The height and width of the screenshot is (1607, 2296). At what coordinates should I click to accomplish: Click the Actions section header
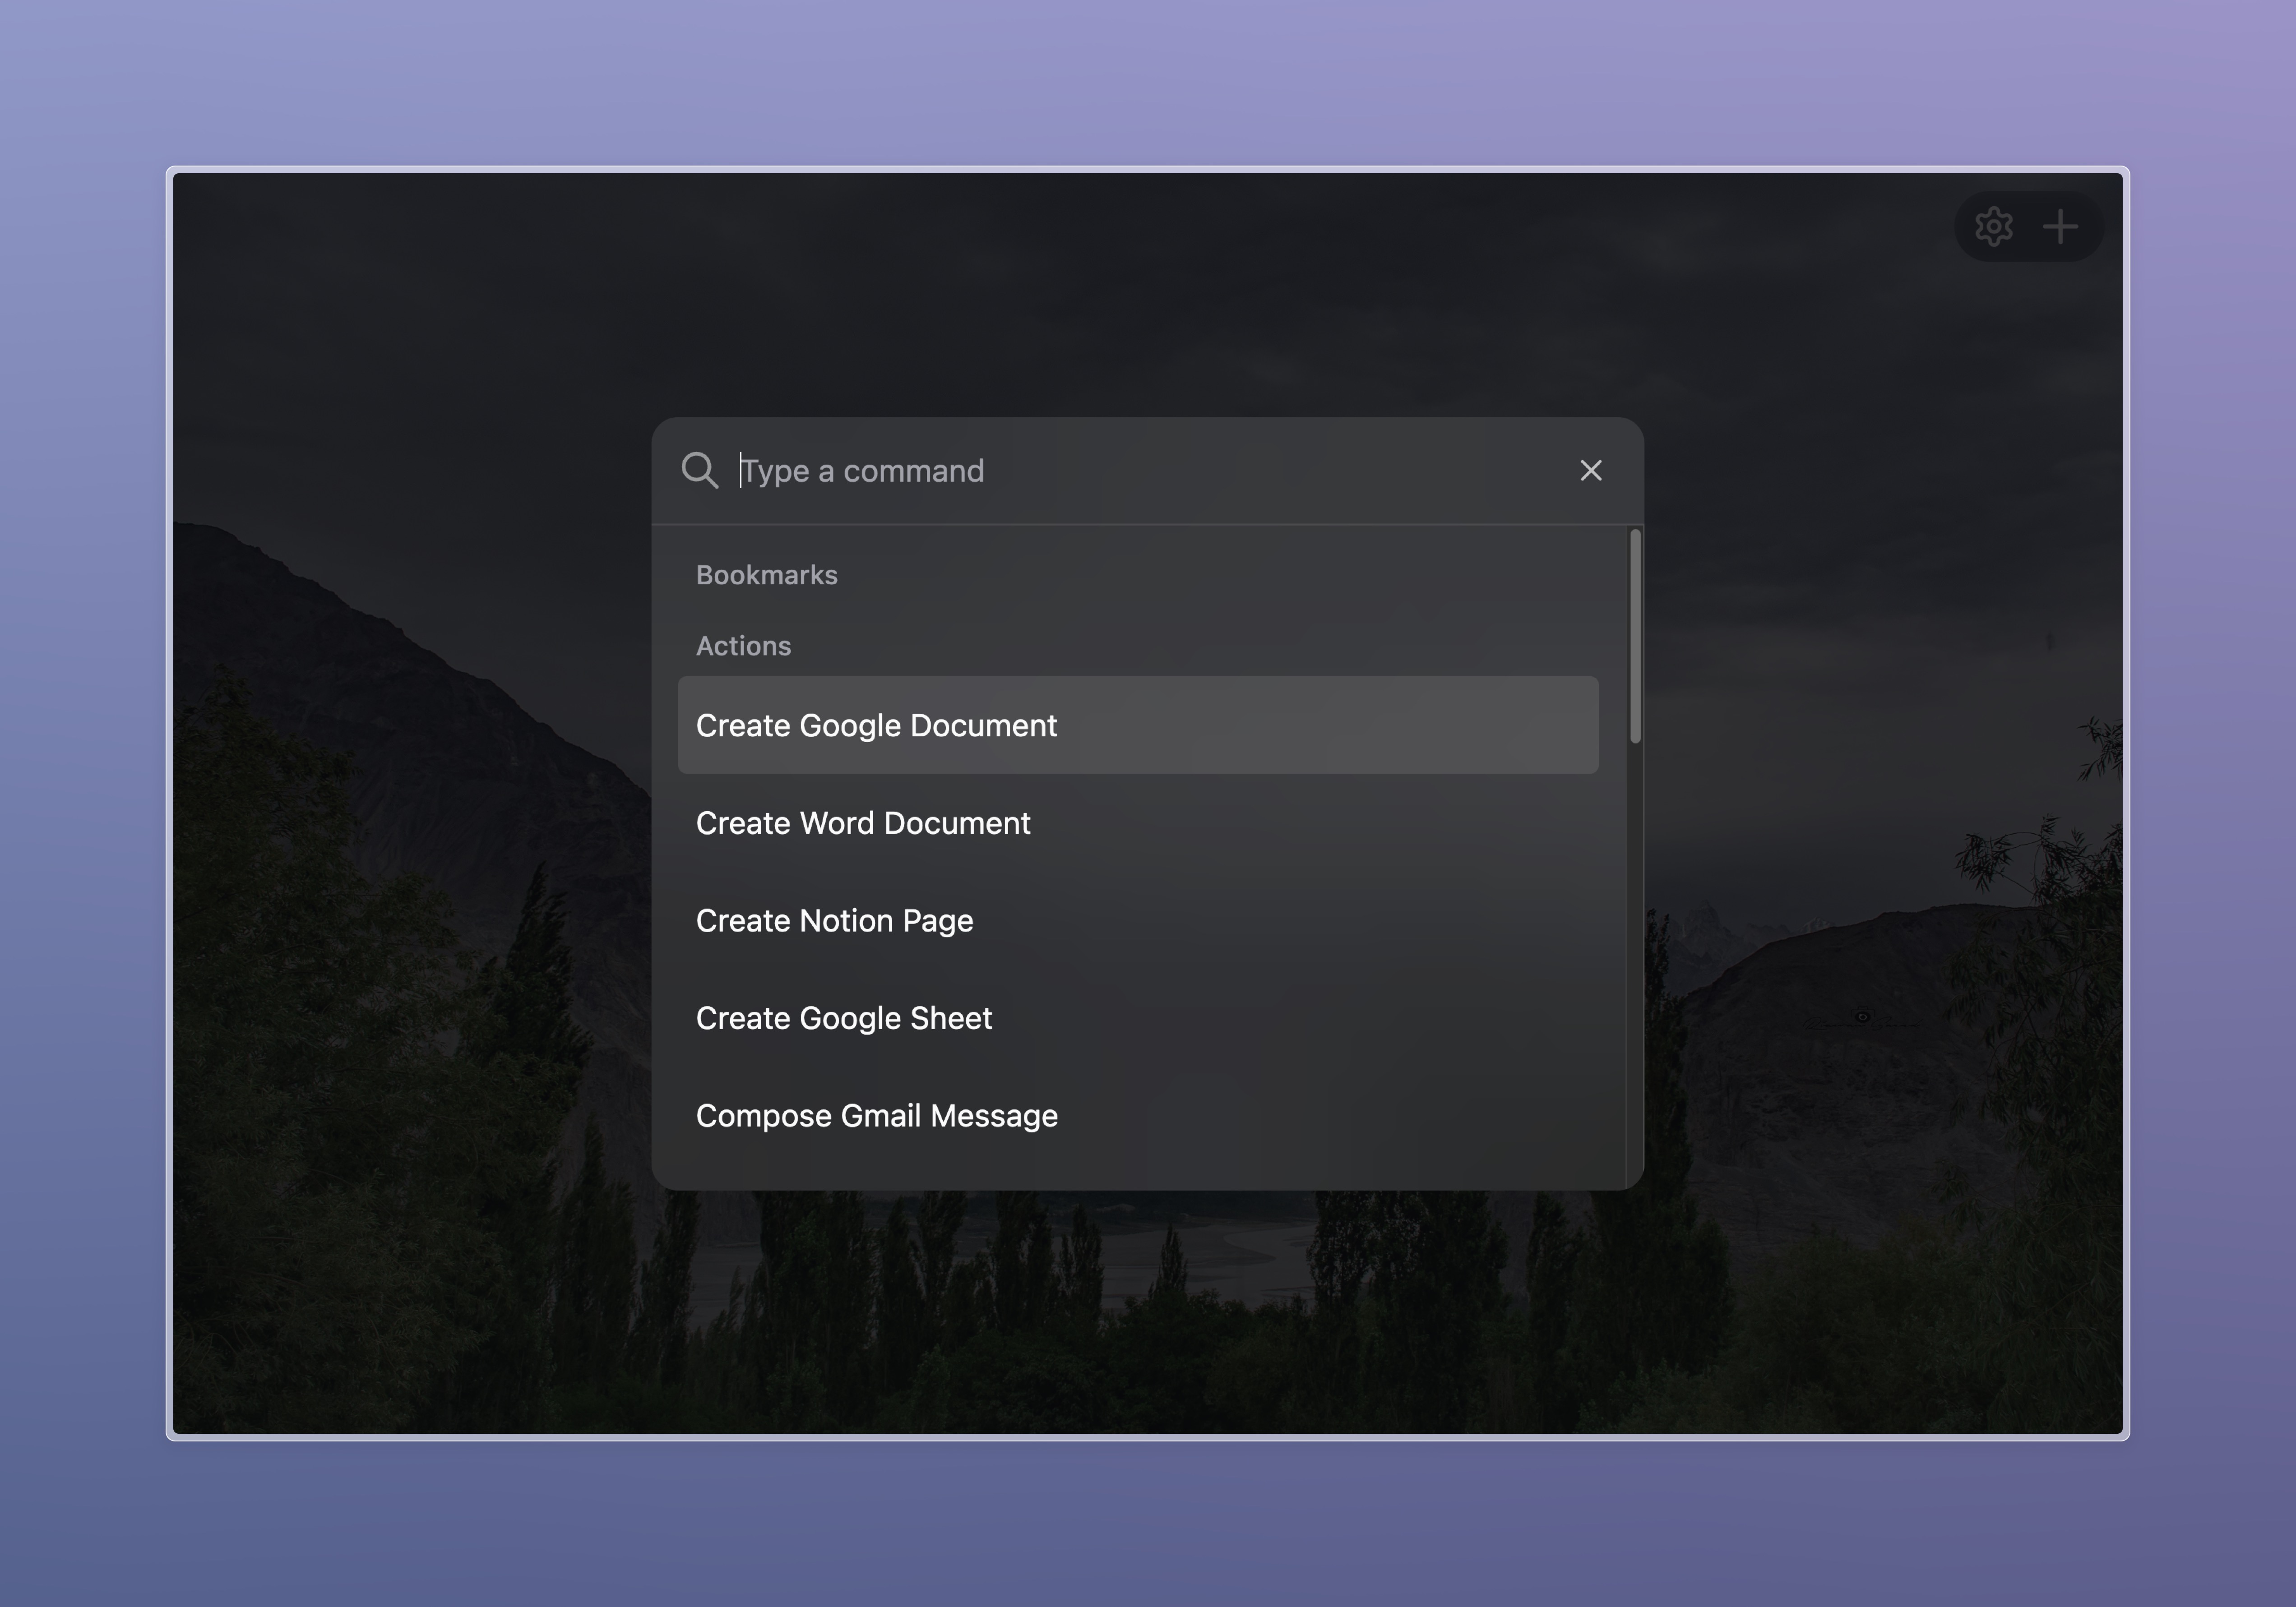743,646
